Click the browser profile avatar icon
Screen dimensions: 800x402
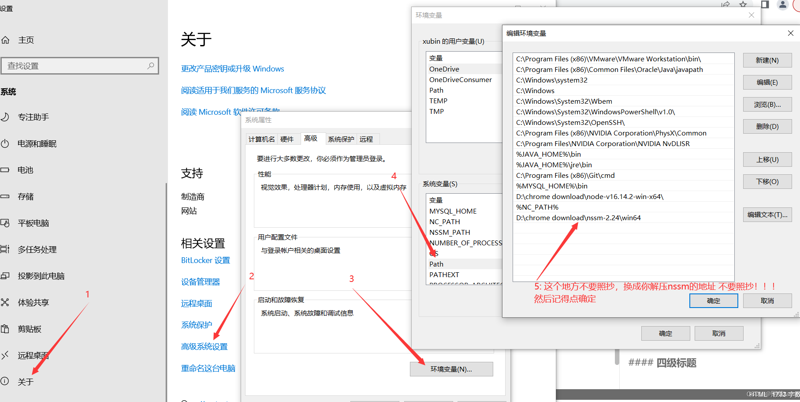(x=782, y=4)
